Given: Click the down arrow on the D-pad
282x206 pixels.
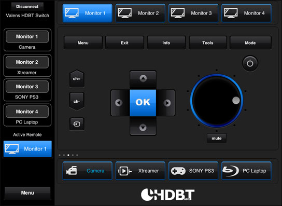Looking at the screenshot, I should click(x=143, y=128).
